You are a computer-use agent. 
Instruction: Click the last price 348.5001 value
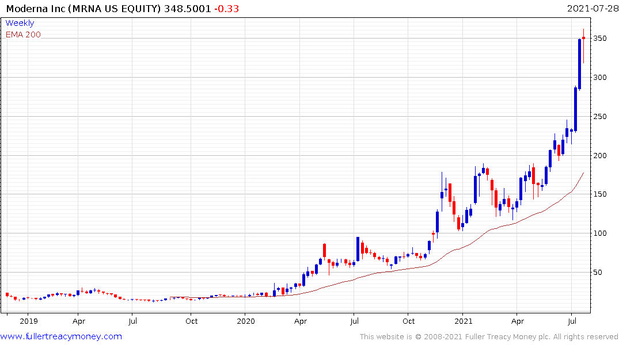[188, 9]
